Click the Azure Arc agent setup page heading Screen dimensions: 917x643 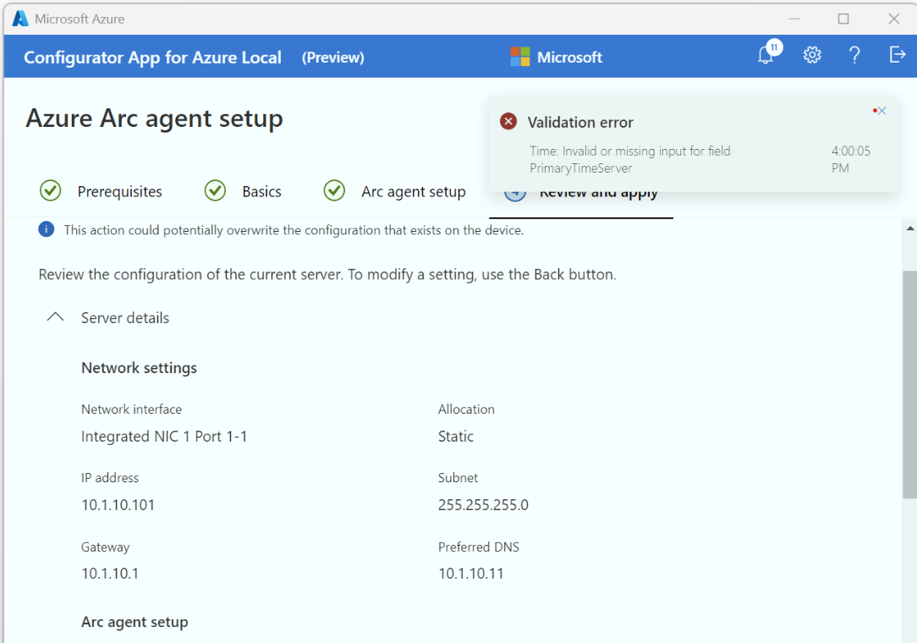(155, 118)
